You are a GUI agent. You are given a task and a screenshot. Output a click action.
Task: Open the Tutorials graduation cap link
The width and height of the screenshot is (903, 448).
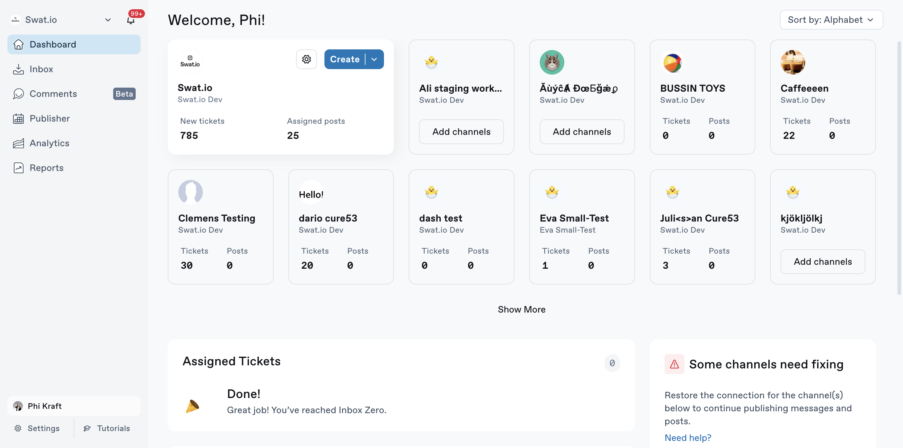coord(107,428)
